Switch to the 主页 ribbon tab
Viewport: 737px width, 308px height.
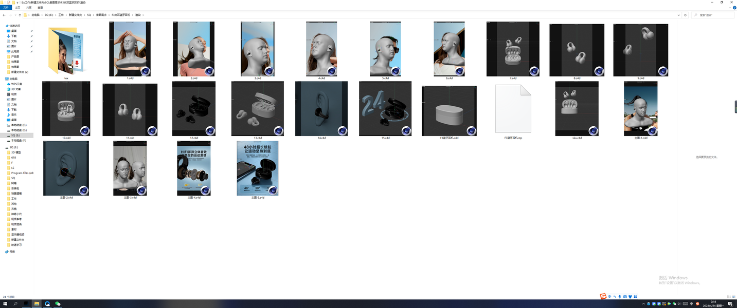click(18, 8)
